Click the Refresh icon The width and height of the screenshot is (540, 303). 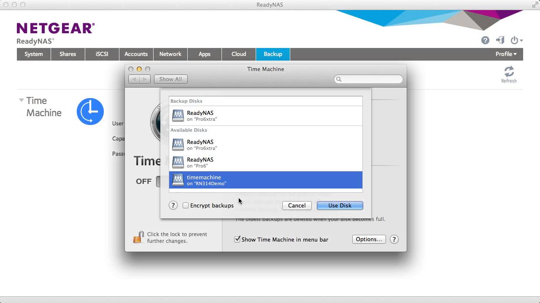click(509, 71)
